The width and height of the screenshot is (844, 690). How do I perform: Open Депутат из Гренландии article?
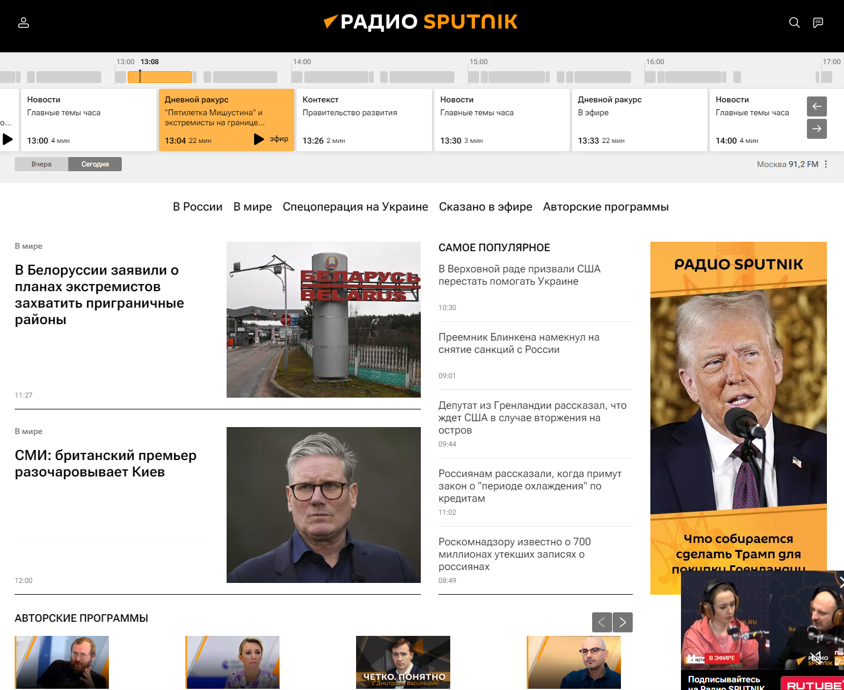pos(532,418)
